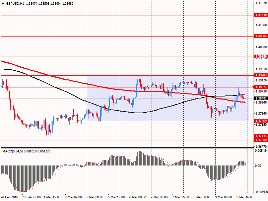The width and height of the screenshot is (268, 201).
Task: Select the MACD(5,34,5) indicator label
Action: [12, 151]
